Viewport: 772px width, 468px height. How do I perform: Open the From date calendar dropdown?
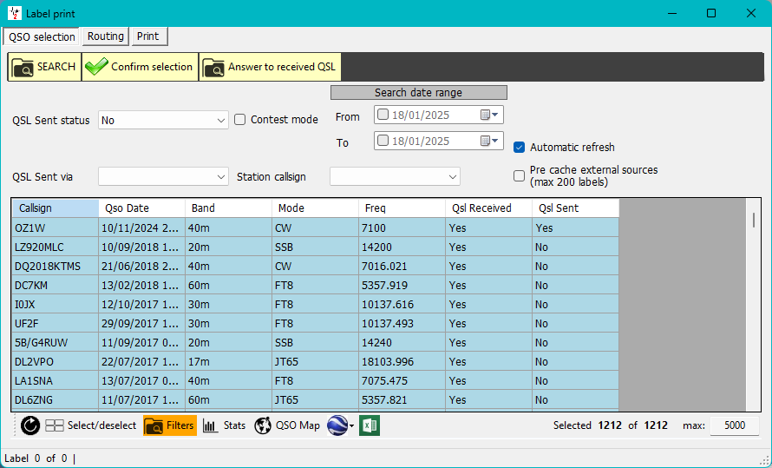pyautogui.click(x=490, y=115)
